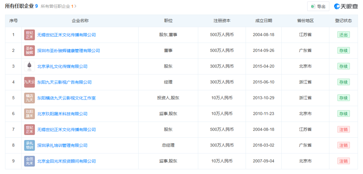Open 东阳横店九天云影视文化工作室 link

click(67, 98)
